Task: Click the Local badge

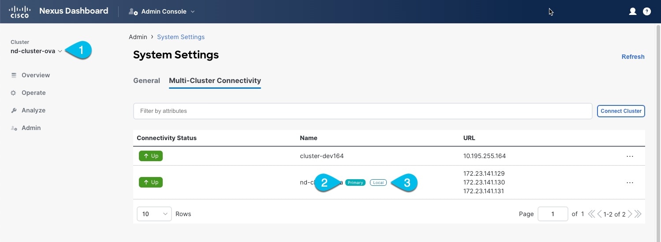Action: coord(378,183)
